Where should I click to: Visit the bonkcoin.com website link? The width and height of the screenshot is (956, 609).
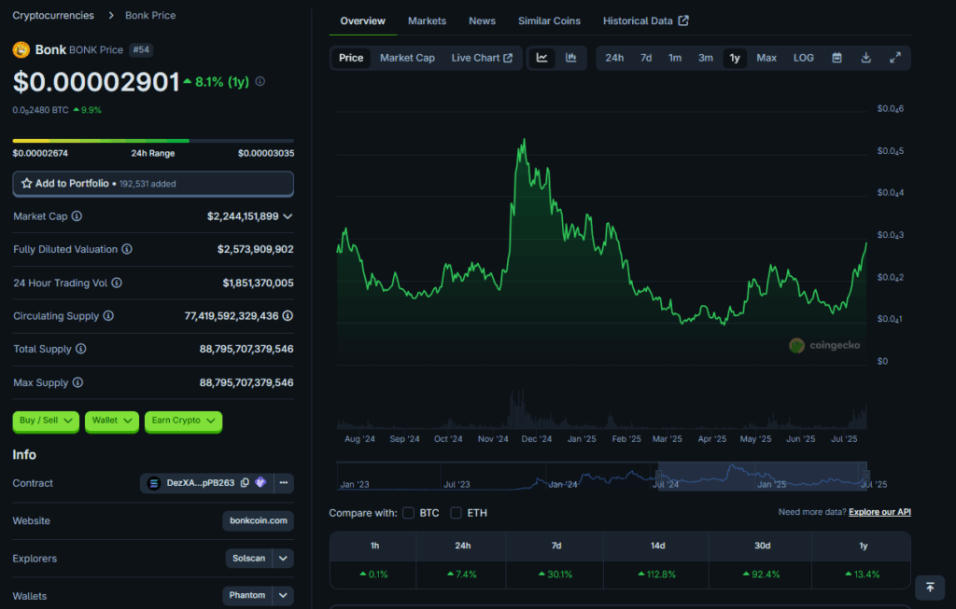coord(258,520)
